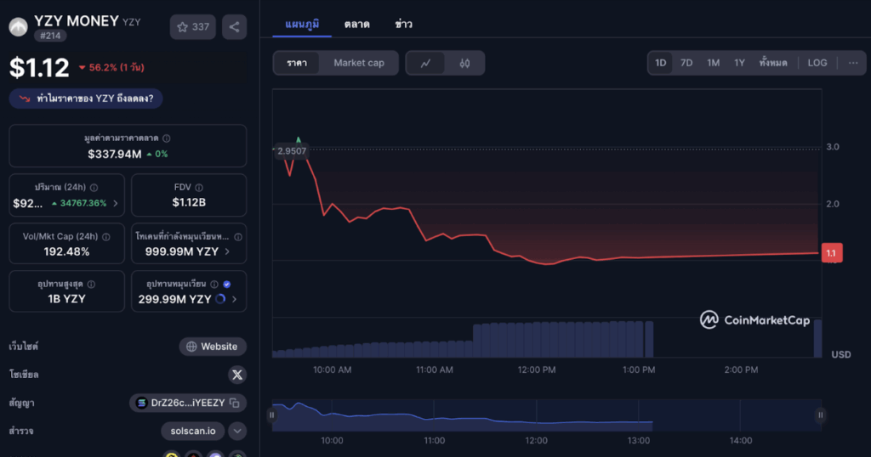Expand the 24h volume details chevron
871x457 pixels.
pos(116,204)
